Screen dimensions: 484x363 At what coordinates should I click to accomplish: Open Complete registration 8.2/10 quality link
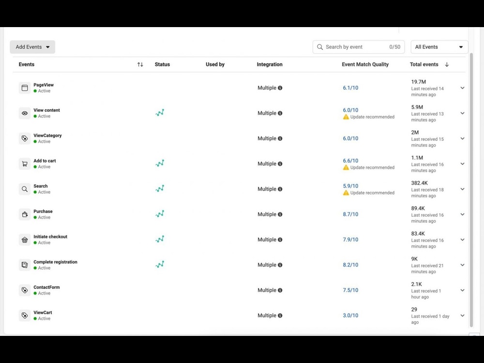coord(350,265)
